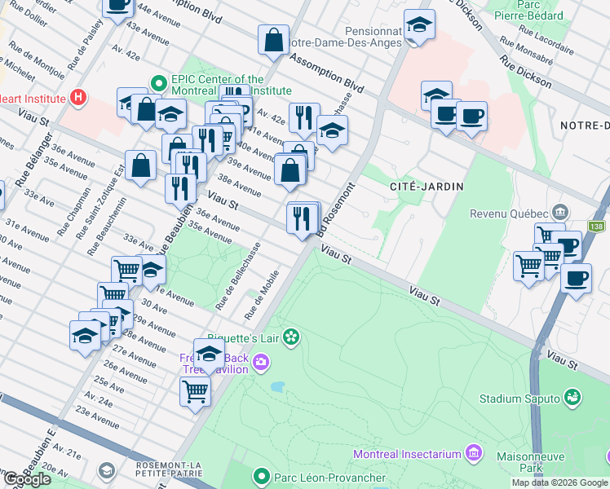The width and height of the screenshot is (610, 489).
Task: Open the school marker beside the 33e Ave cart
Action: pyautogui.click(x=151, y=270)
